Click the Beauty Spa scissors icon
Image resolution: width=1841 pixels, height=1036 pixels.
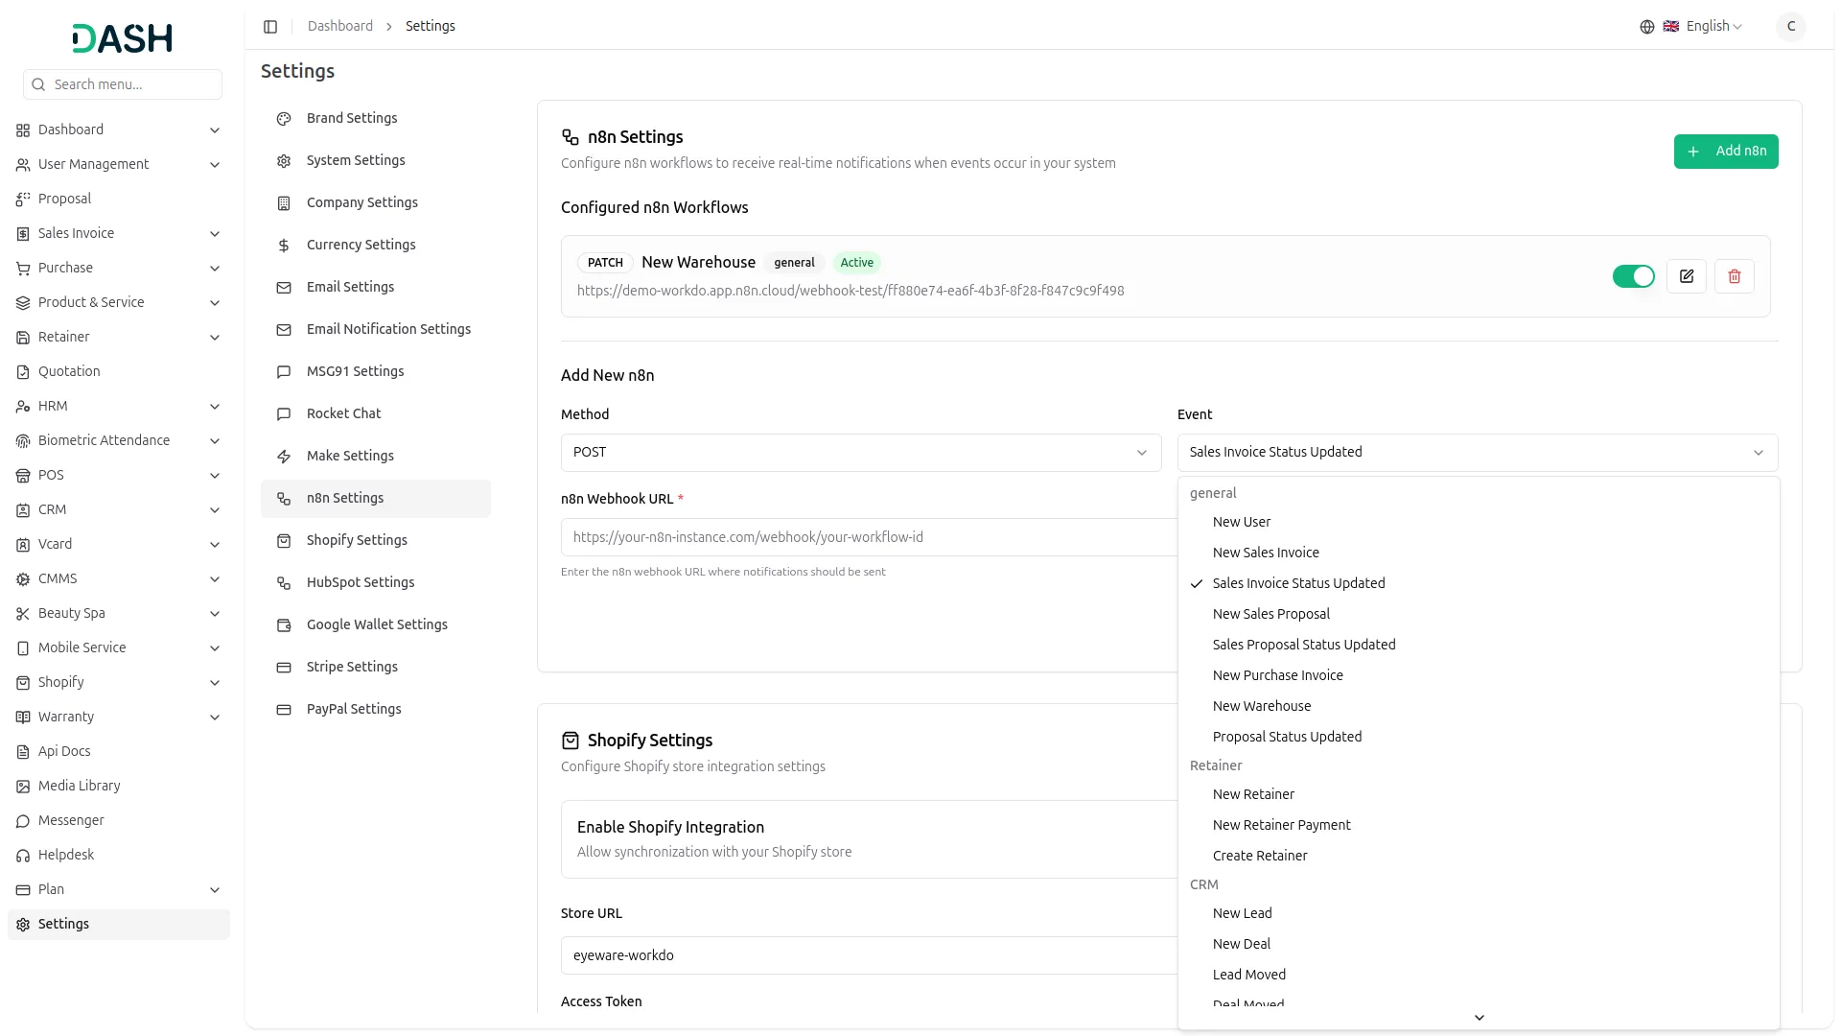pyautogui.click(x=23, y=614)
